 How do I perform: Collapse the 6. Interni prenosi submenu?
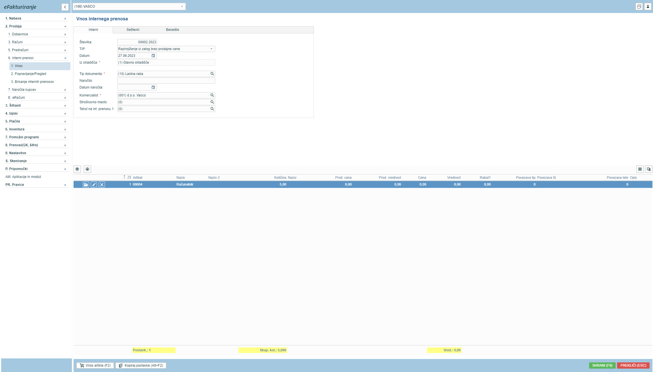click(x=38, y=58)
